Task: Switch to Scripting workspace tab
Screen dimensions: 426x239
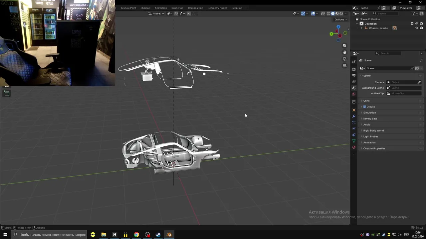Action: click(237, 8)
